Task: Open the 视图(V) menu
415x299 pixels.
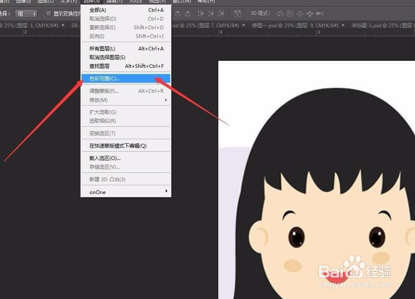Action: coord(157,2)
